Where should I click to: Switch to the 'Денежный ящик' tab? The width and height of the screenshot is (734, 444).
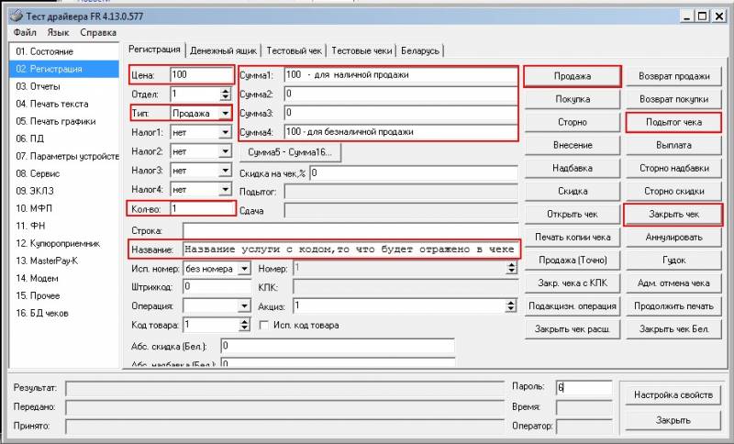223,50
